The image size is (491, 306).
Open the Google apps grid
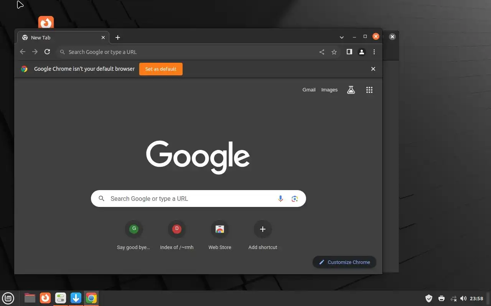(369, 90)
